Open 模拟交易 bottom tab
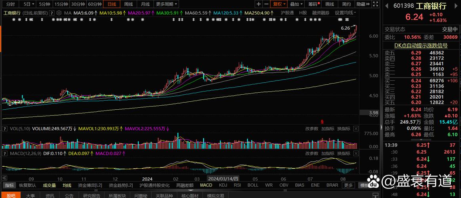The width and height of the screenshot is (461, 198). click(x=215, y=196)
